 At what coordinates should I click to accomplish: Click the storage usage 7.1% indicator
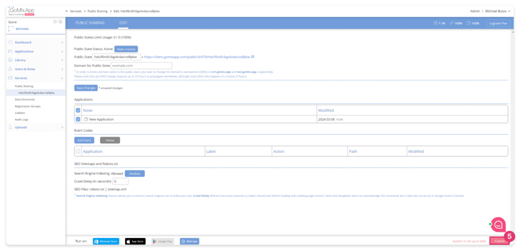coord(439,23)
